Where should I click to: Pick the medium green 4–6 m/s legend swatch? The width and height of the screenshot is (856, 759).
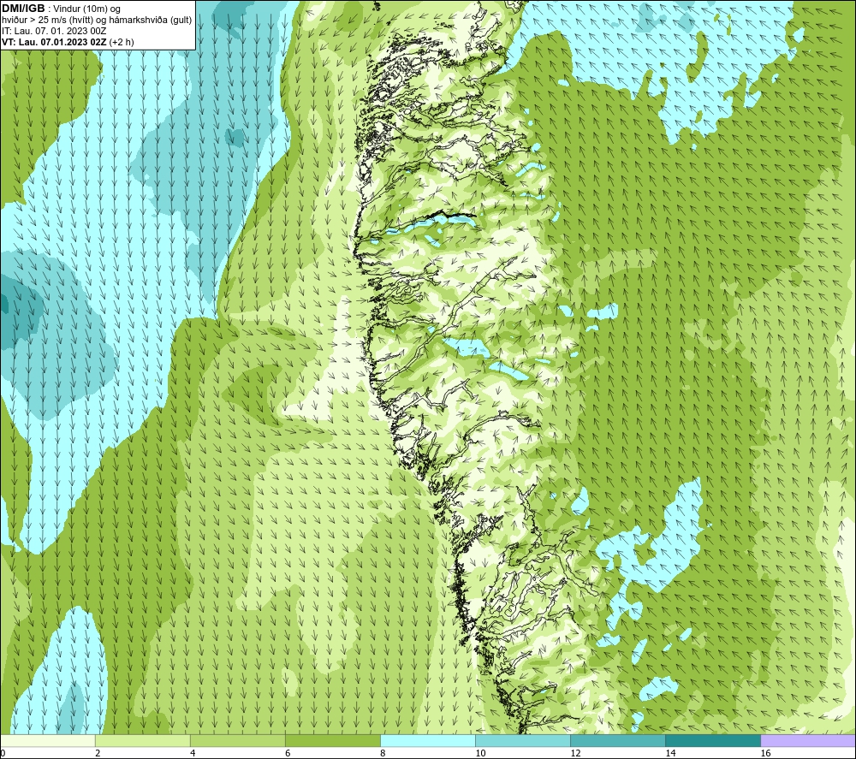click(237, 740)
